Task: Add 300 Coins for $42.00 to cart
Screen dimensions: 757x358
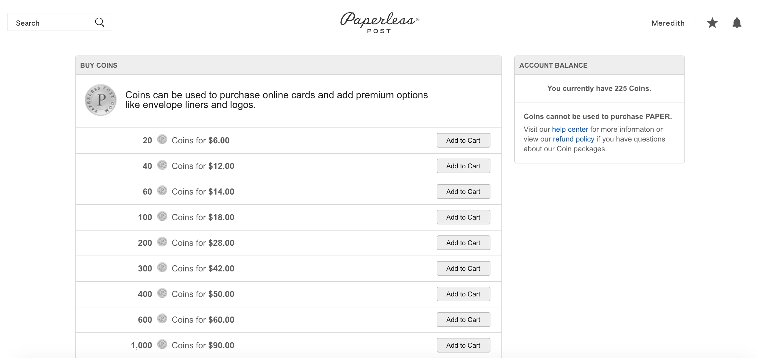Action: [x=463, y=268]
